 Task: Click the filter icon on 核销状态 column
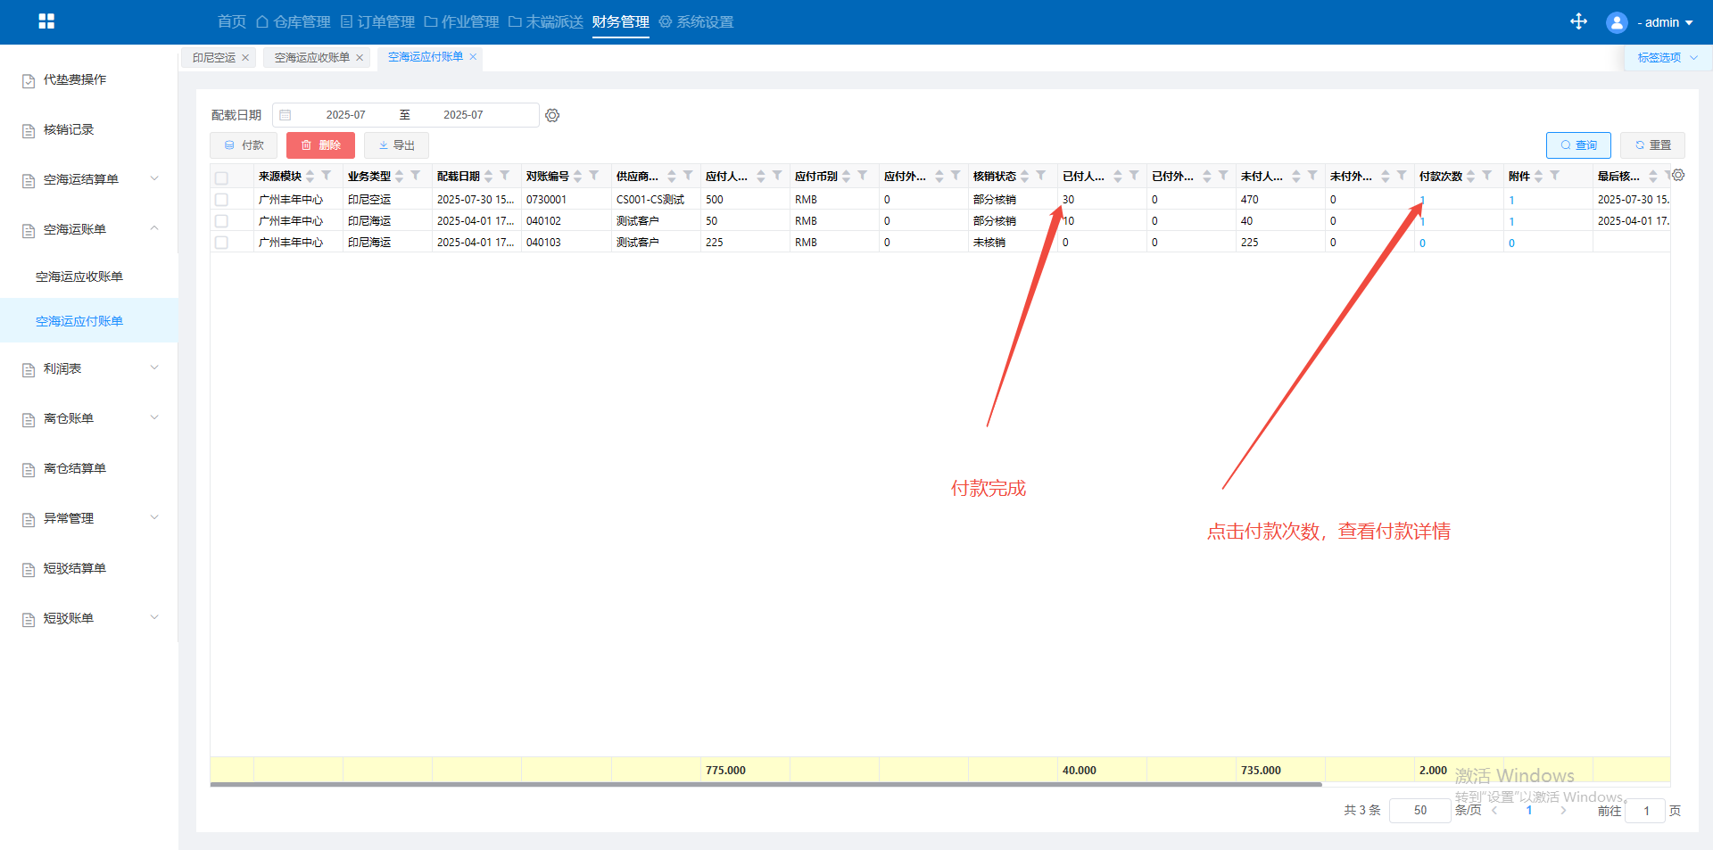pyautogui.click(x=1041, y=176)
